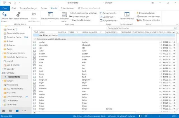Screen dimensions: 179x118
Task: Open the Aufgabenleiste dropdown
Action: [x=109, y=20]
